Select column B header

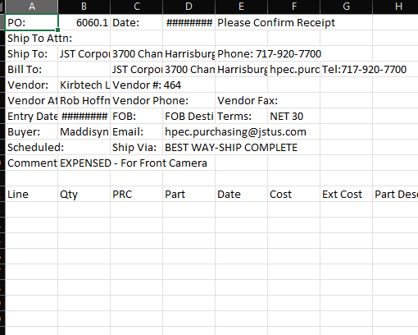(x=84, y=7)
